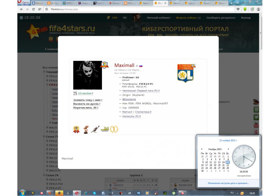Click Перечислить .St link
The width and height of the screenshot is (280, 196).
tap(85, 108)
